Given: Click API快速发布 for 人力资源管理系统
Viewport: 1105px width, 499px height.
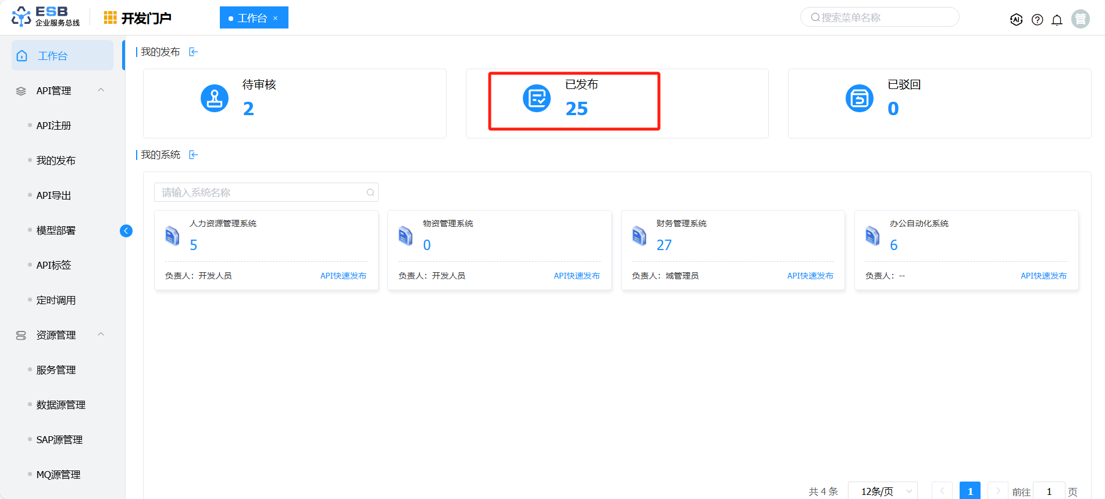Looking at the screenshot, I should [x=343, y=276].
